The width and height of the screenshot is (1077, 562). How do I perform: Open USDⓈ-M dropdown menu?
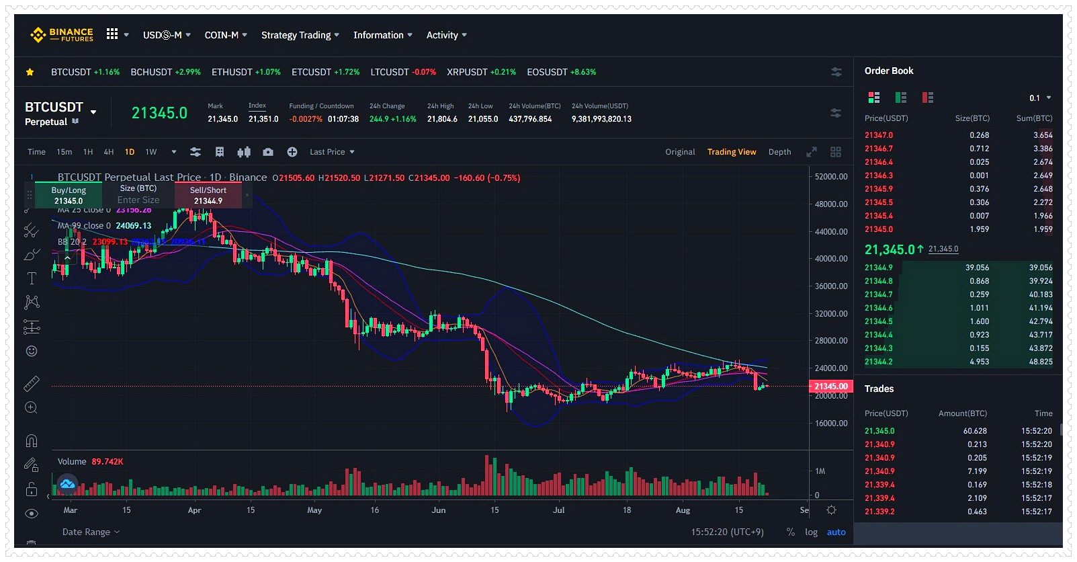[167, 35]
